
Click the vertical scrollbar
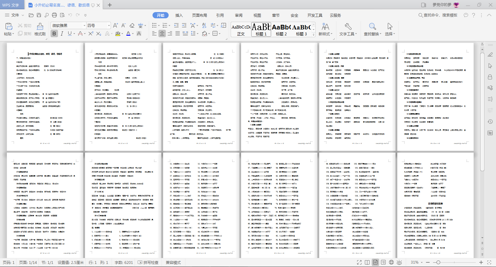[x=482, y=112]
